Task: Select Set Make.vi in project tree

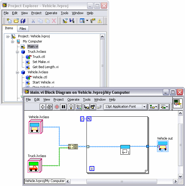Action: coord(41,62)
